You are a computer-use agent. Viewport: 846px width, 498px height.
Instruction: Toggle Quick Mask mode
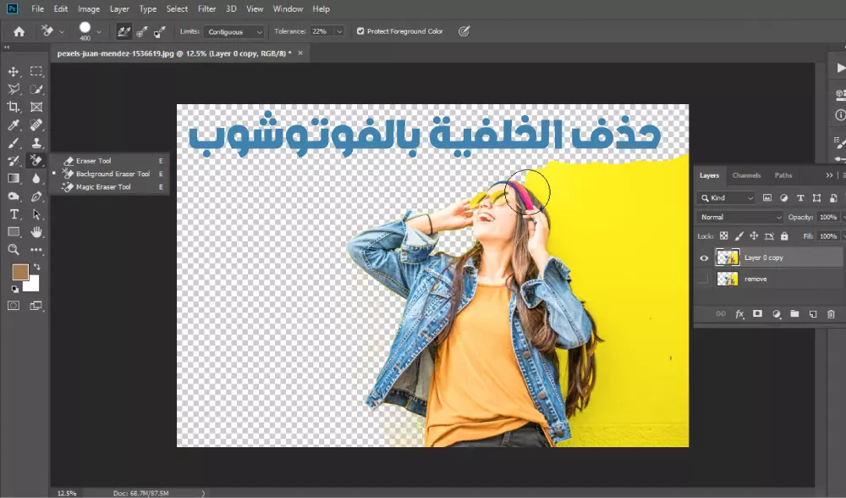pyautogui.click(x=14, y=306)
